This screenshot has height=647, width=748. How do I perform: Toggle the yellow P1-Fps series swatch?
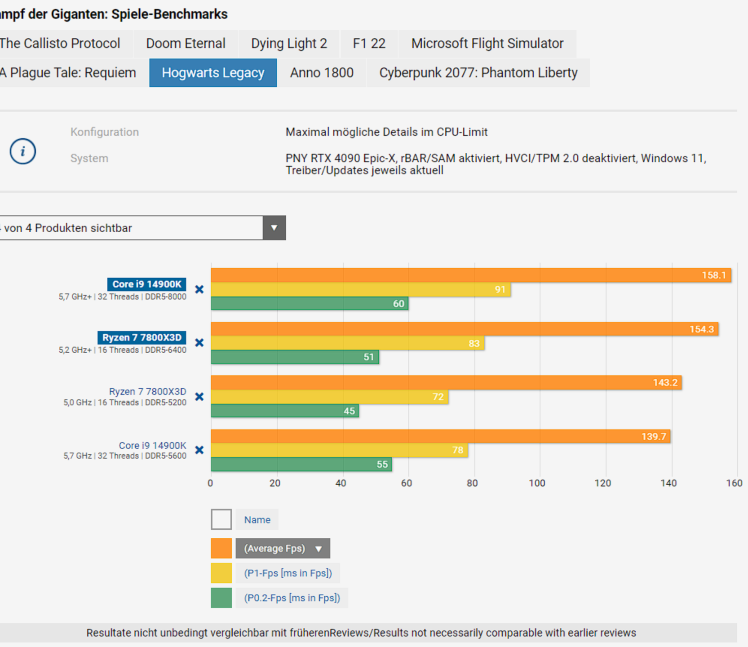221,573
